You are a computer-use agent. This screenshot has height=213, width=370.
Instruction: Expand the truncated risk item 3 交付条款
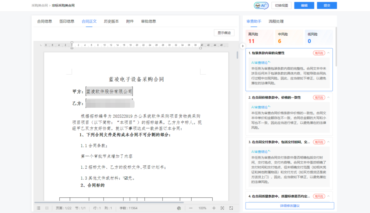328,142
